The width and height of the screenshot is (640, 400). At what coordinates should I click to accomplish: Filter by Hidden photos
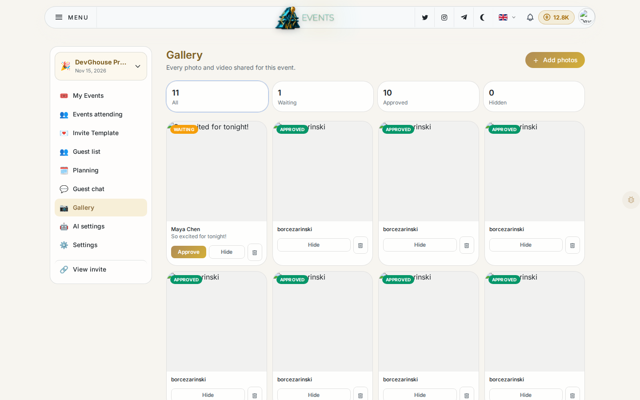click(x=534, y=96)
